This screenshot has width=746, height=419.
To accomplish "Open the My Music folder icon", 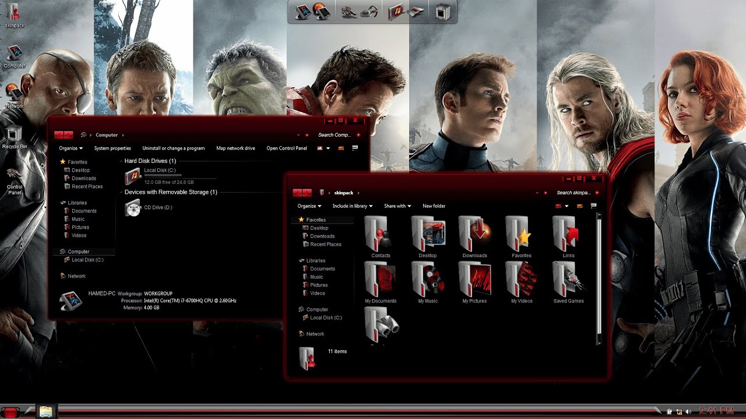I will pos(428,282).
